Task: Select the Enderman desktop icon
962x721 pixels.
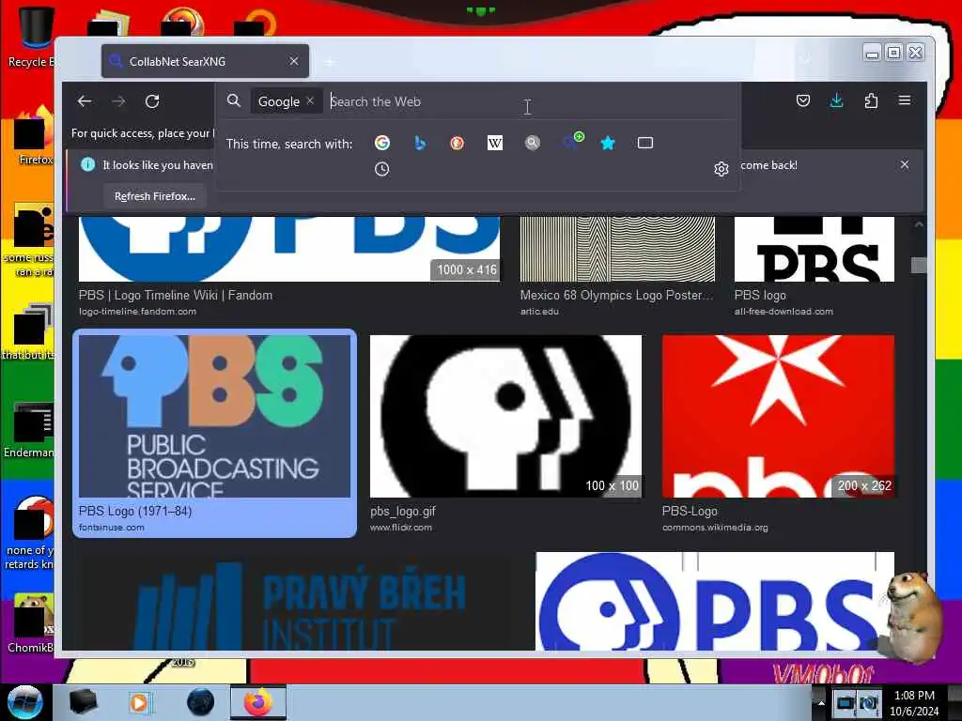Action: (29, 429)
